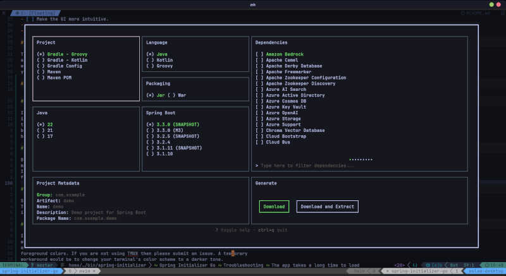
Task: Click the Download button
Action: coord(274,207)
